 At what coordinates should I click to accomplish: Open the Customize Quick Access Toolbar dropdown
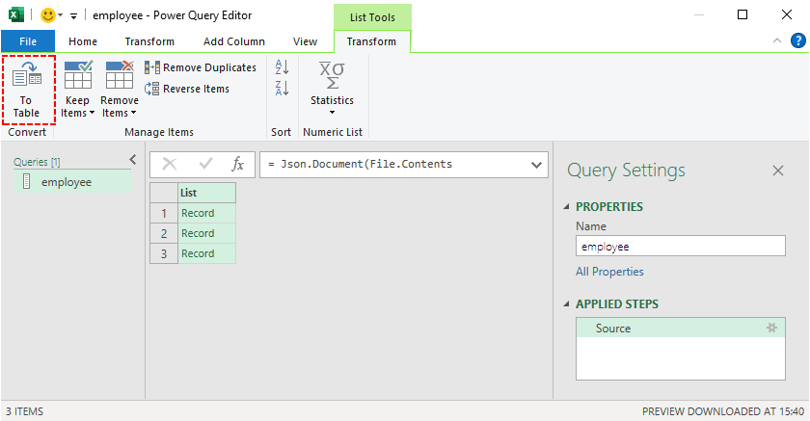74,16
